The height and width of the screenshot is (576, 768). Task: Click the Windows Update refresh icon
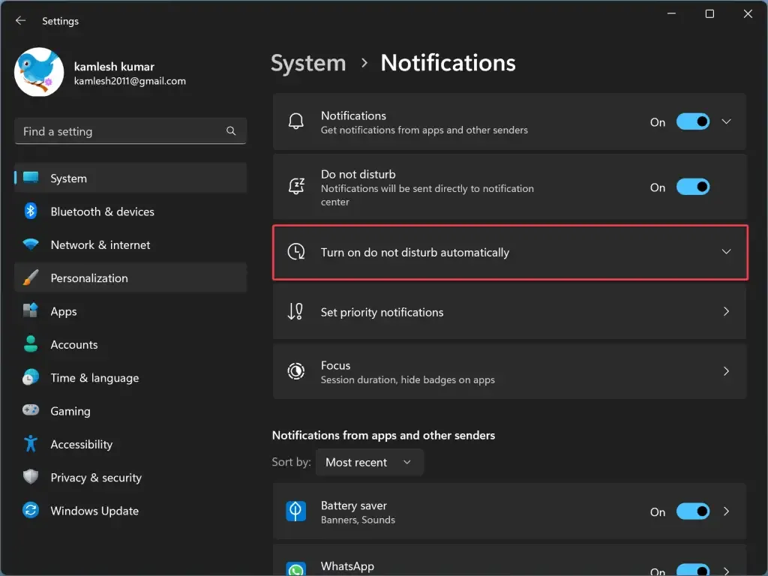31,510
